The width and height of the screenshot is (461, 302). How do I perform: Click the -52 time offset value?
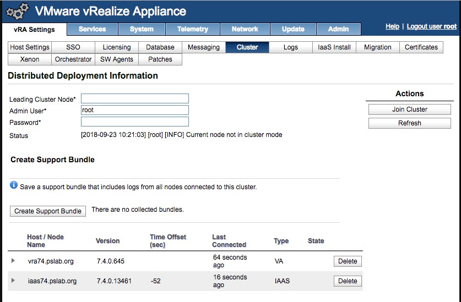[155, 281]
